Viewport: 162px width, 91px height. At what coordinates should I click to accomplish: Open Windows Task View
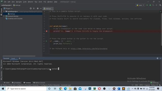(x=55, y=89)
